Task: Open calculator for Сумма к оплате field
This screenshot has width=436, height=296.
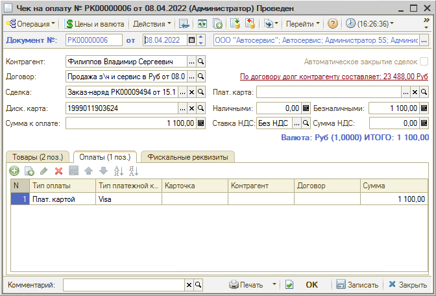Action: point(200,123)
